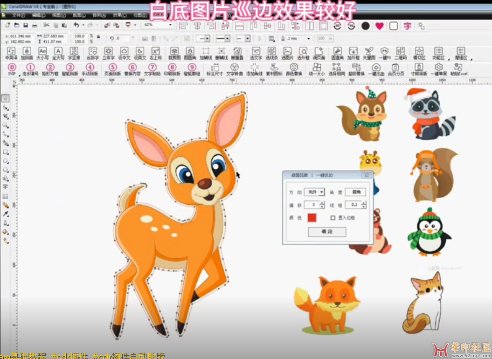Open the 视图 View menu

pos(59,15)
